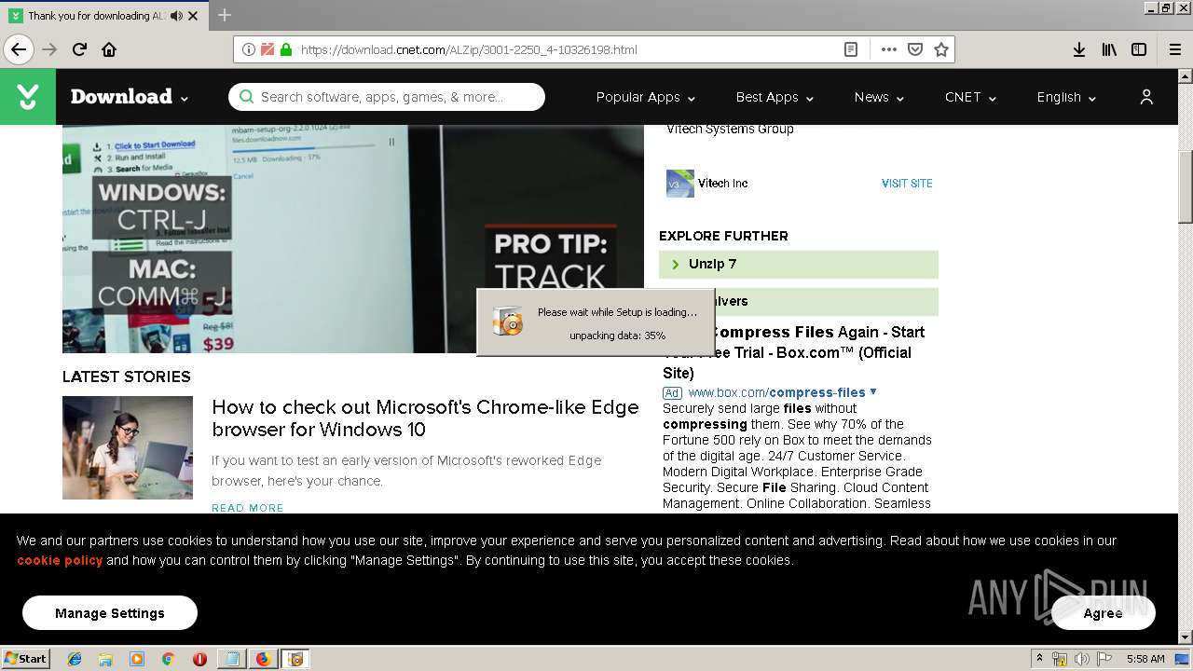
Task: Launch Internet Explorer from the taskbar
Action: 75,659
